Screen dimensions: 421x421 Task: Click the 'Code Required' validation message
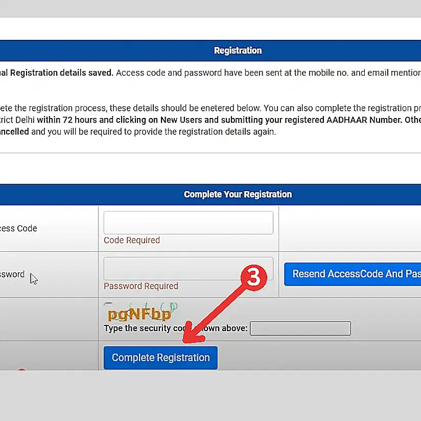pos(131,240)
